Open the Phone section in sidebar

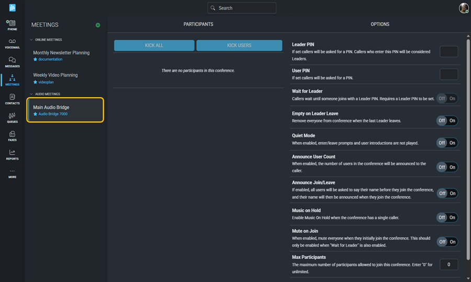coord(12,25)
